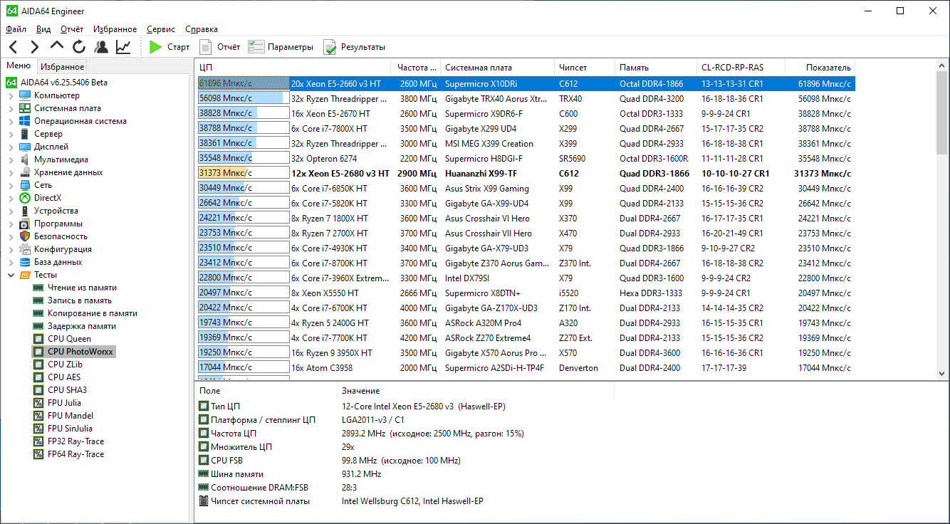Collapse the Тесты tree node
Image resolution: width=950 pixels, height=524 pixels.
coord(11,275)
